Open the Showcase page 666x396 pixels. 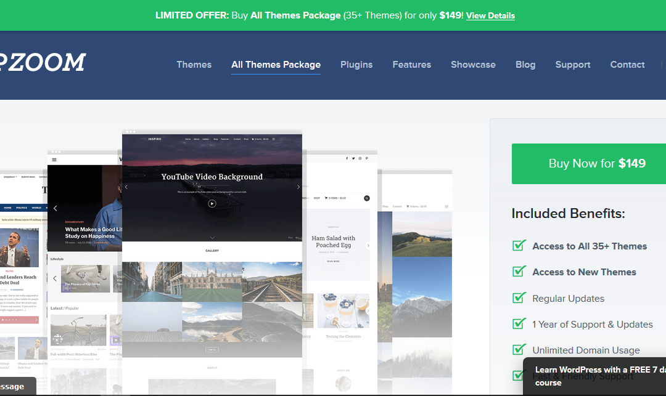pyautogui.click(x=473, y=65)
